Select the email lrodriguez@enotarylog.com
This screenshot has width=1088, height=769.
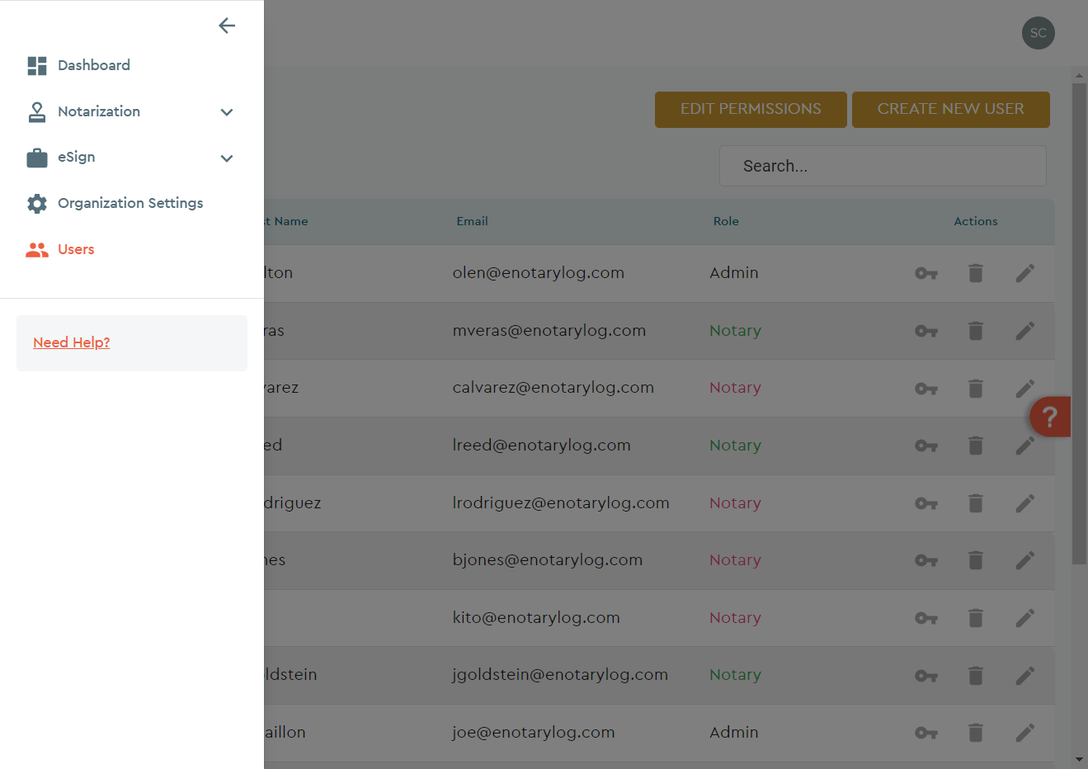tap(561, 502)
